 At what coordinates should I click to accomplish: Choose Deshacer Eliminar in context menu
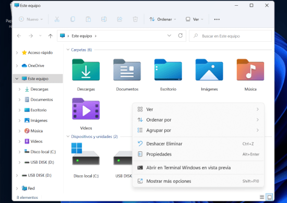198,144
